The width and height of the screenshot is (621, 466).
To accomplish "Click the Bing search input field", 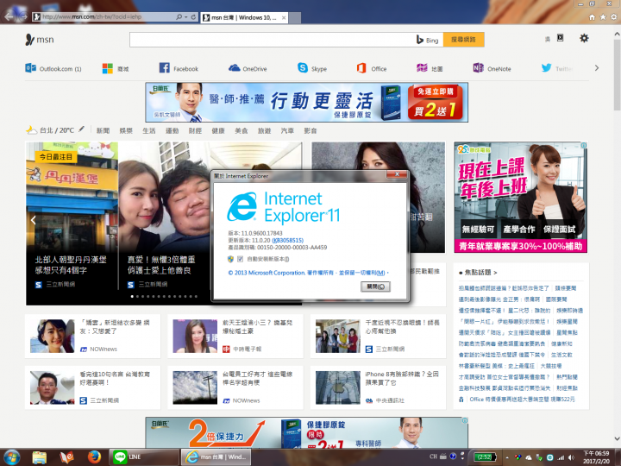I will click(272, 40).
